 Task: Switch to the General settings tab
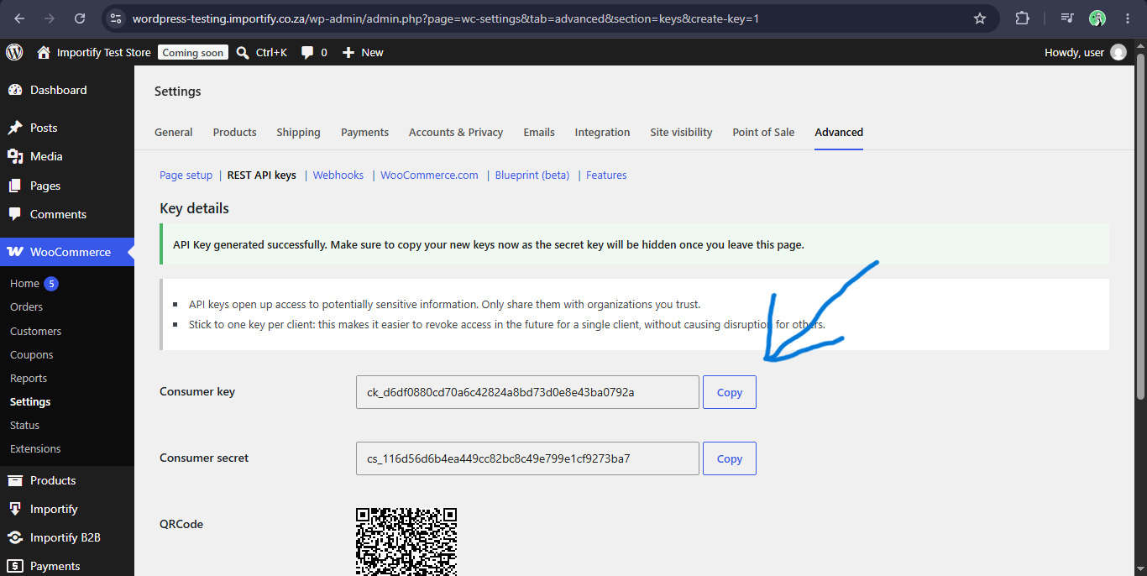click(x=174, y=132)
